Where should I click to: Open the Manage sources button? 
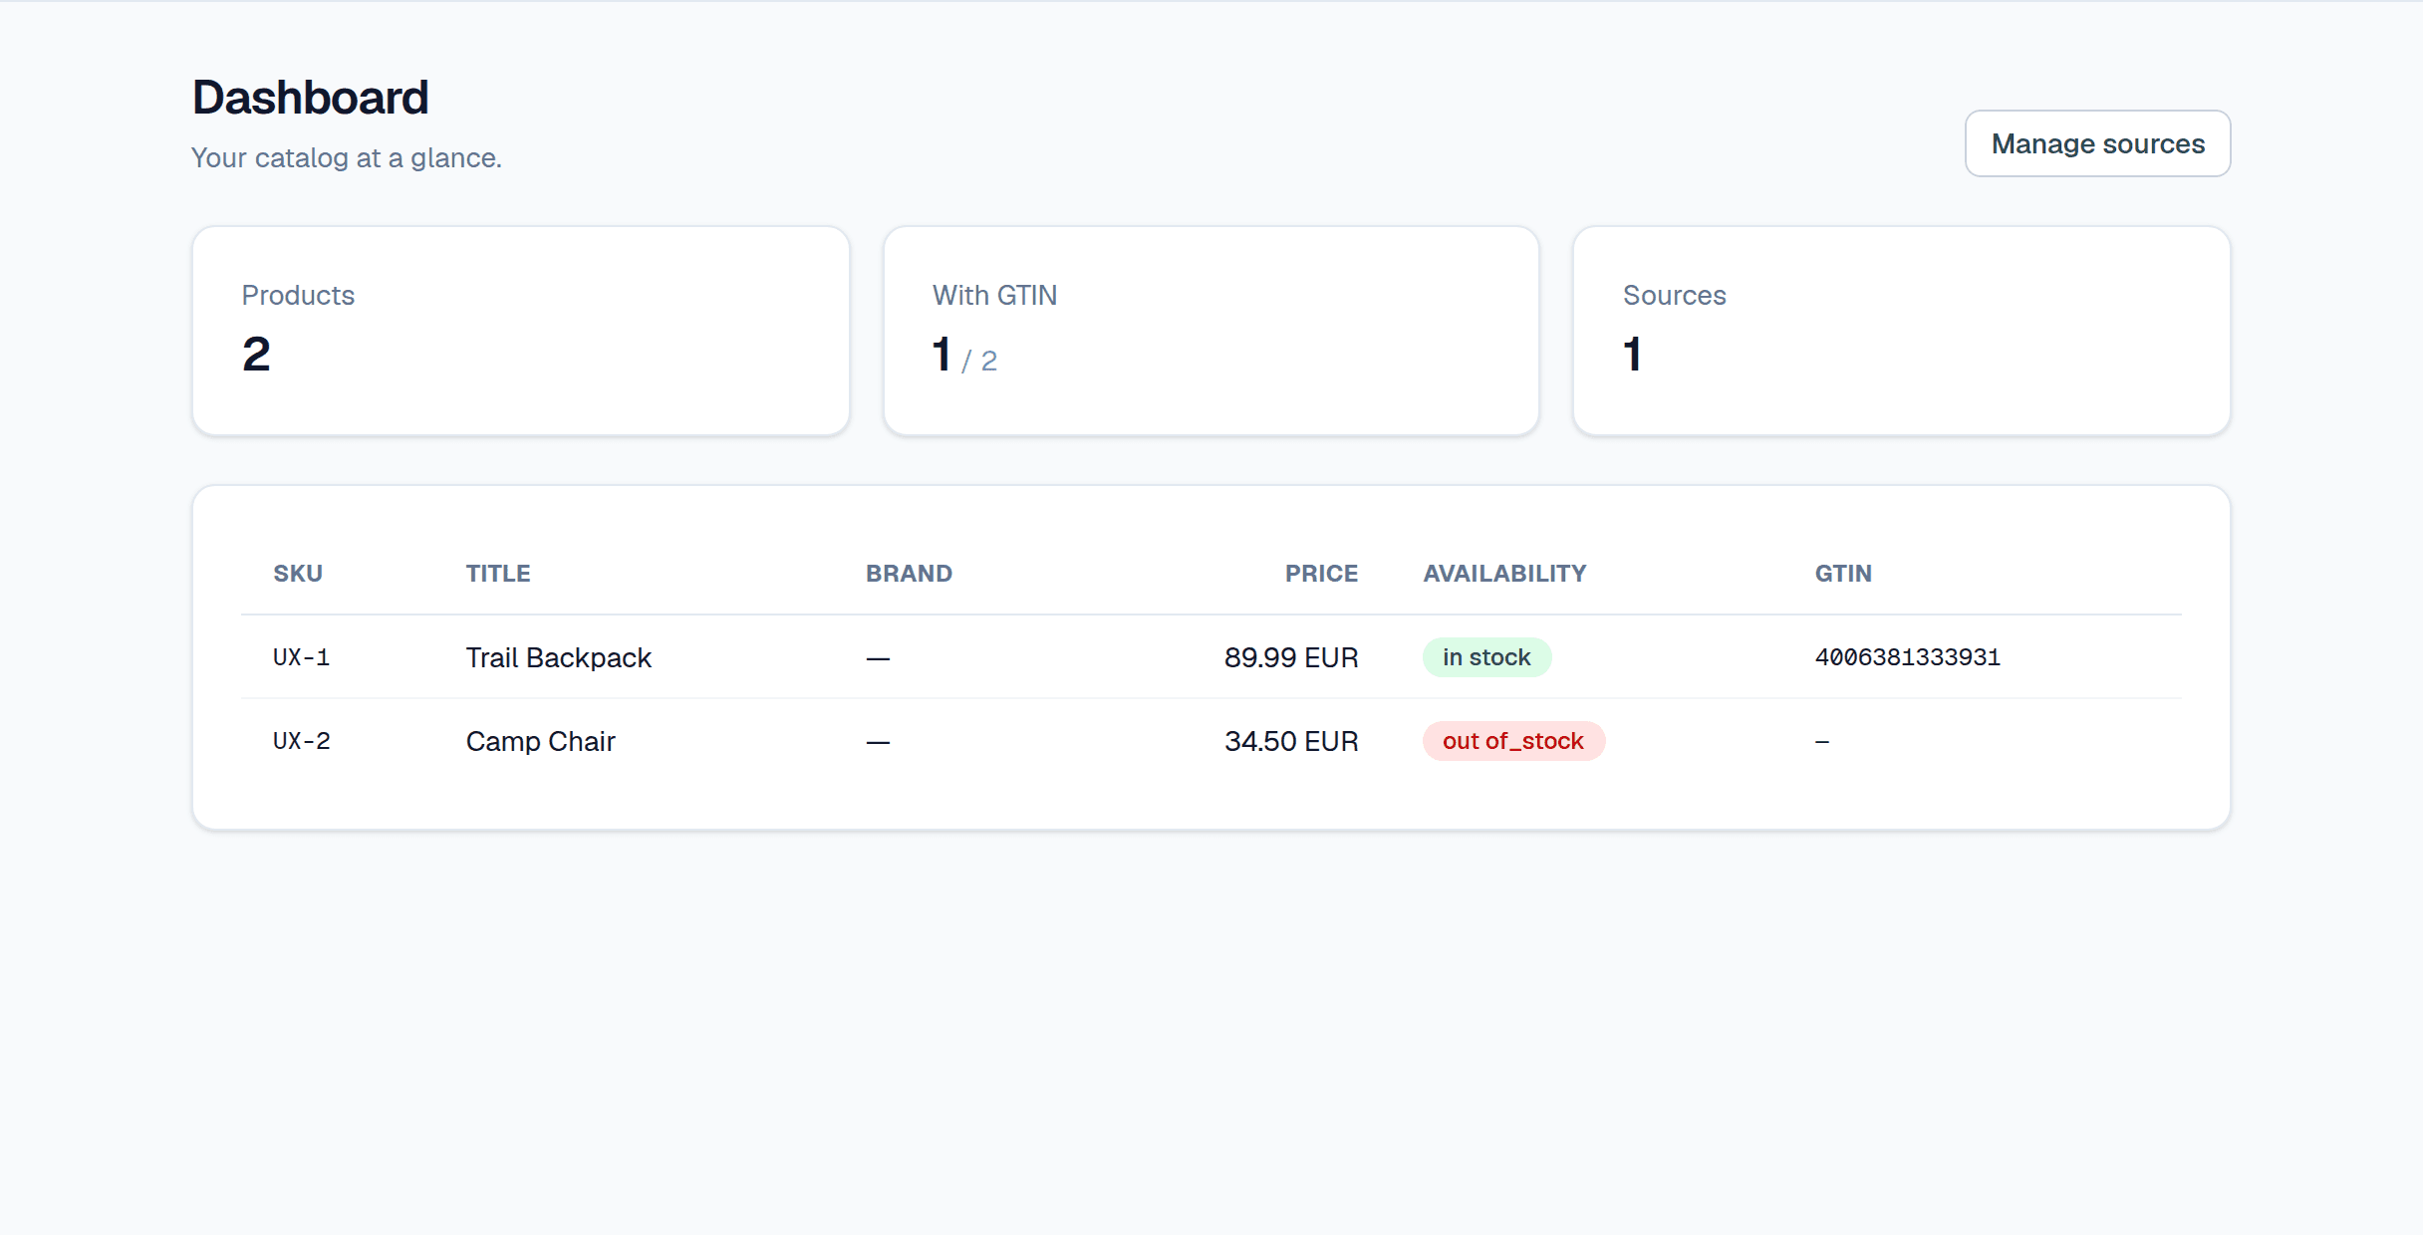tap(2097, 143)
